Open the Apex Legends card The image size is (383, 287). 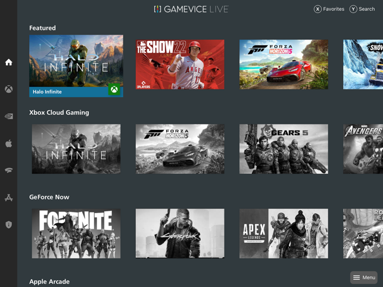point(284,233)
